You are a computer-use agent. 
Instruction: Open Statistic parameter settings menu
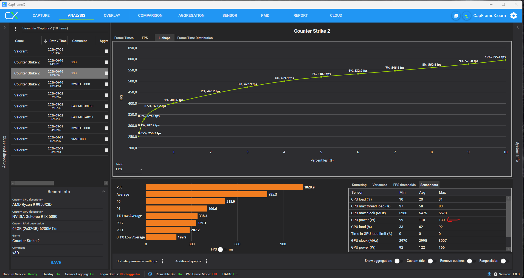(x=162, y=261)
